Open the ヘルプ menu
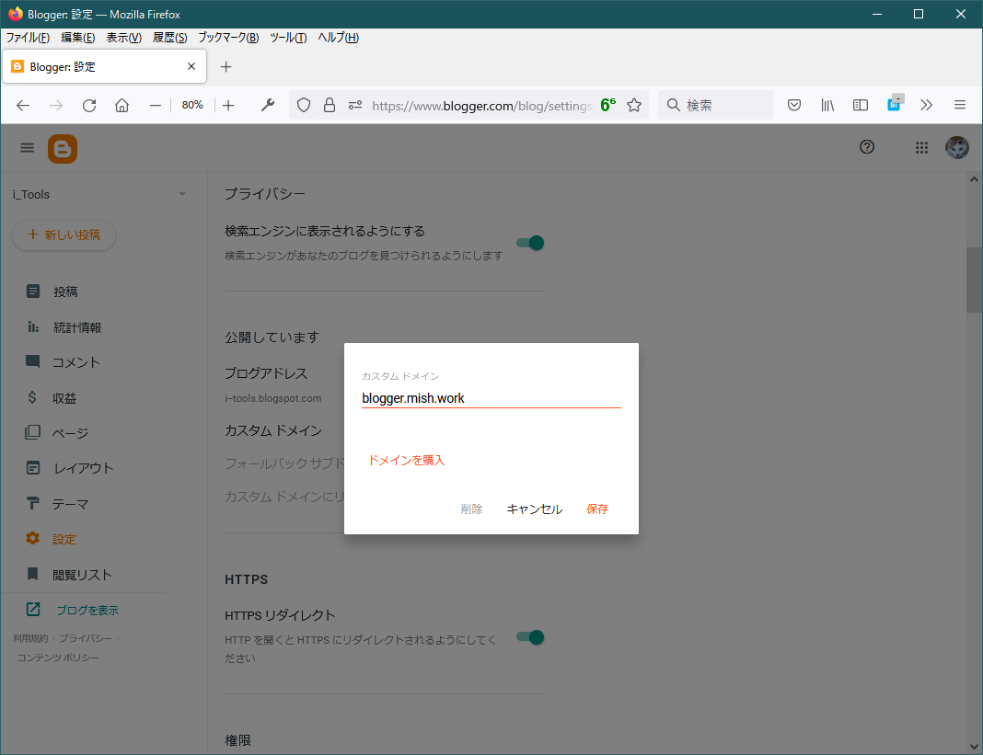This screenshot has width=983, height=755. pyautogui.click(x=338, y=38)
